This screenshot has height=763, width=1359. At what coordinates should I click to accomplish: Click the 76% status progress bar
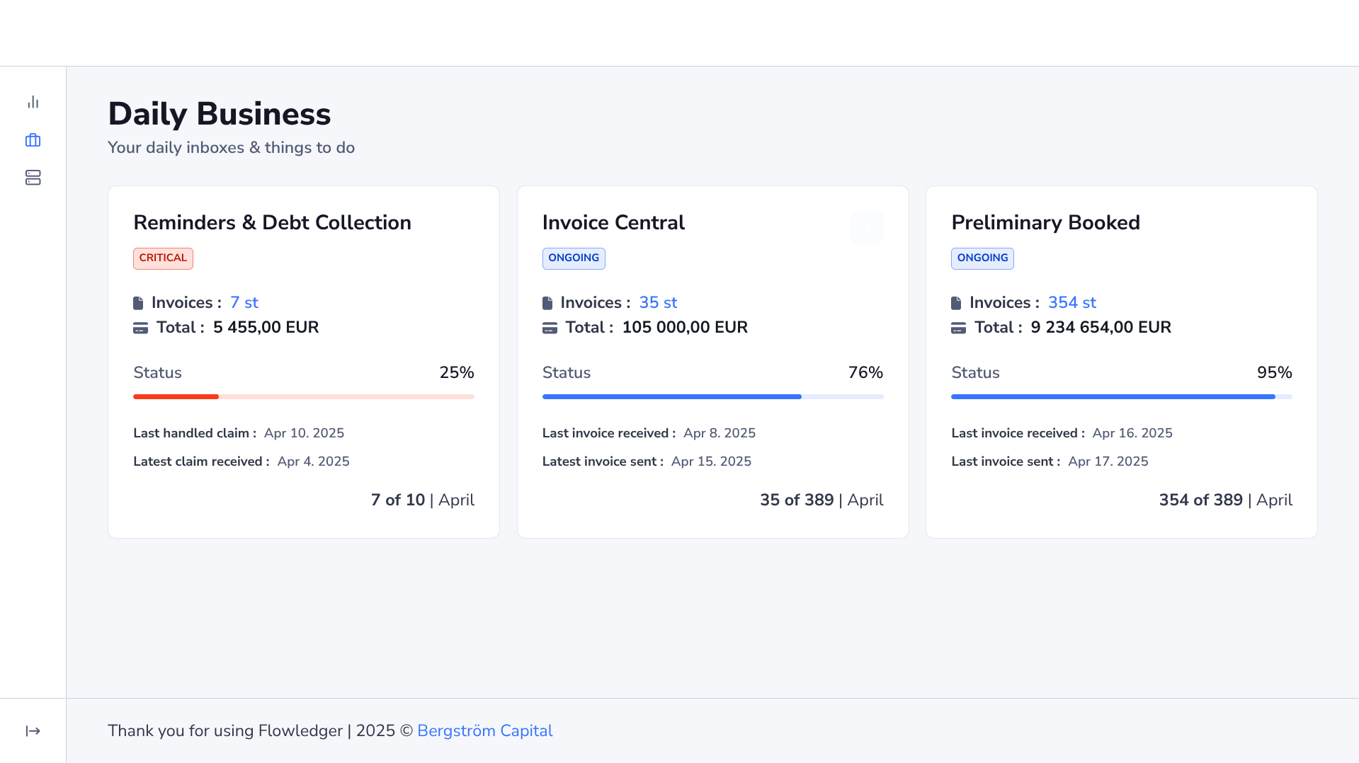(x=712, y=397)
